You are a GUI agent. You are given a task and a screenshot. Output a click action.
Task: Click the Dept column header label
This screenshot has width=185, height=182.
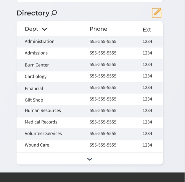(x=31, y=29)
